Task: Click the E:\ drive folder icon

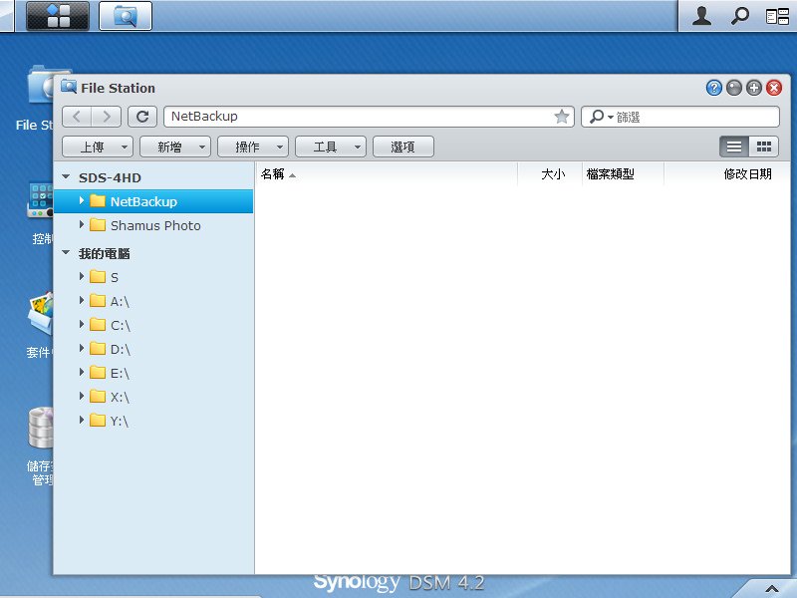Action: [x=98, y=373]
